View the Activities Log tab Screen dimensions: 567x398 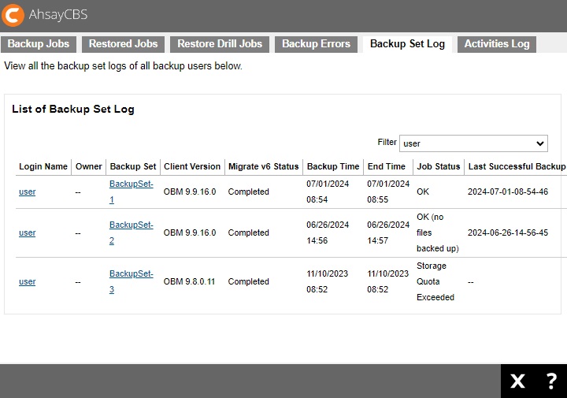496,44
